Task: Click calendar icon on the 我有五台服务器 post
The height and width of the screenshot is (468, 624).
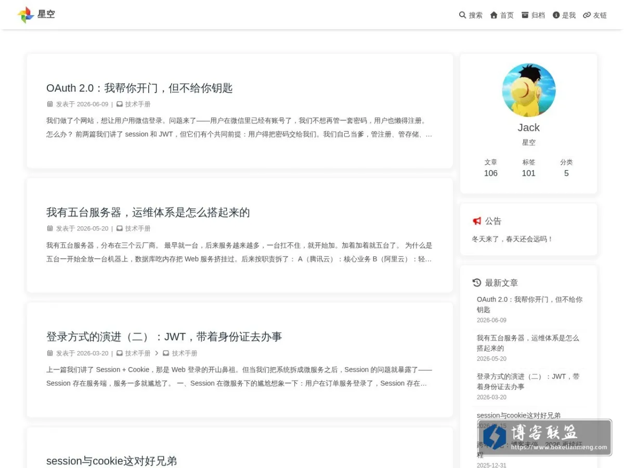Action: pyautogui.click(x=50, y=228)
